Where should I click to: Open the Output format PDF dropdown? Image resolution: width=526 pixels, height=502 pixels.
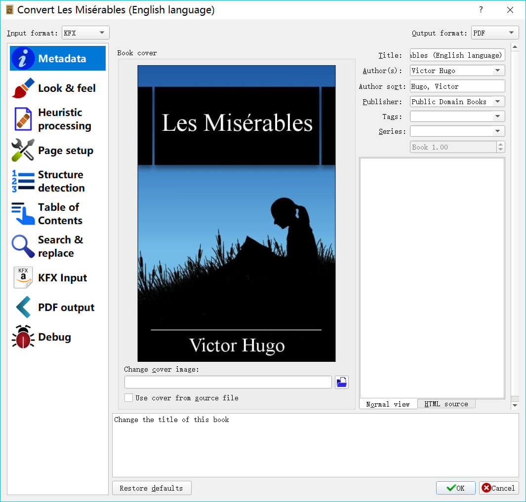coord(494,33)
